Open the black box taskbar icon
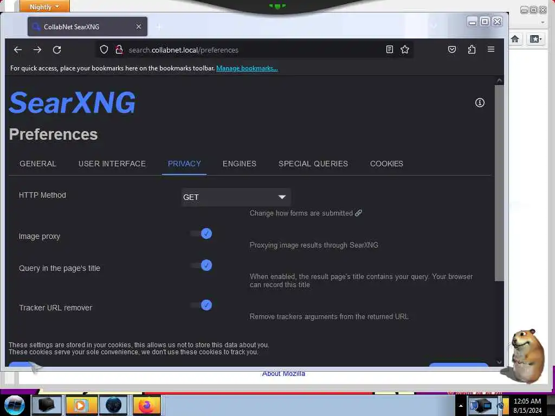 [47, 405]
